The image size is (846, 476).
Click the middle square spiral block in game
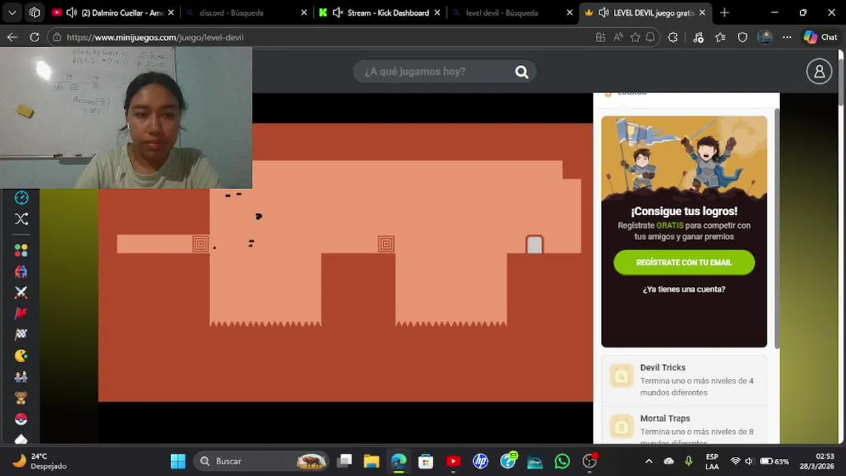[386, 244]
